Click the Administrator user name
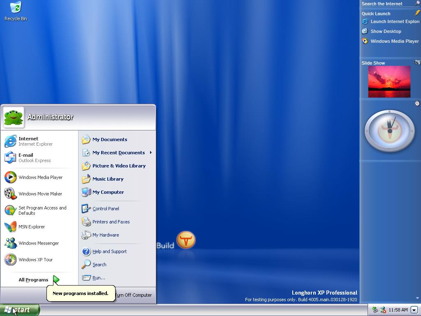 pos(50,117)
